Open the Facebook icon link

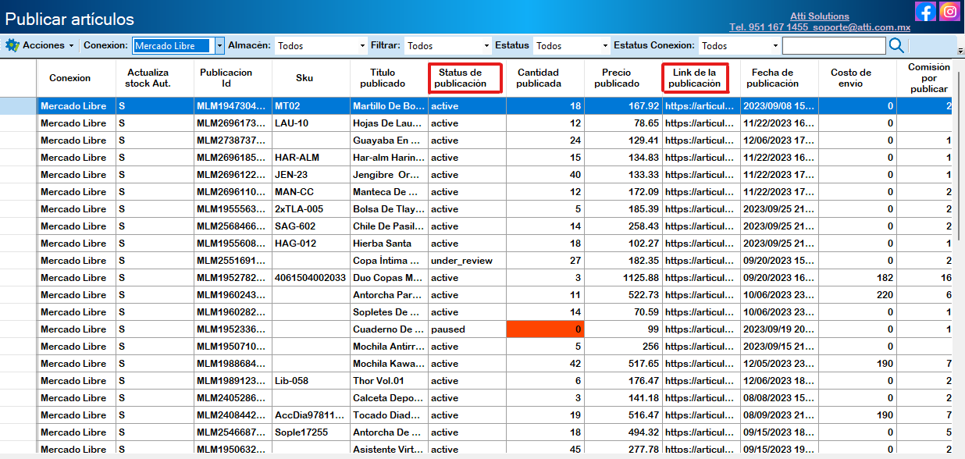[x=925, y=12]
